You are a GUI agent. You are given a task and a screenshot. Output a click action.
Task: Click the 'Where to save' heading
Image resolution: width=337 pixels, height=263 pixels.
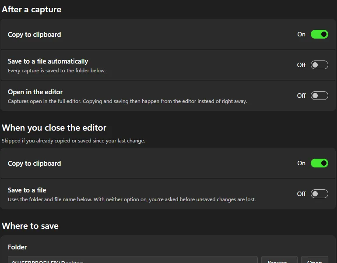coord(30,226)
